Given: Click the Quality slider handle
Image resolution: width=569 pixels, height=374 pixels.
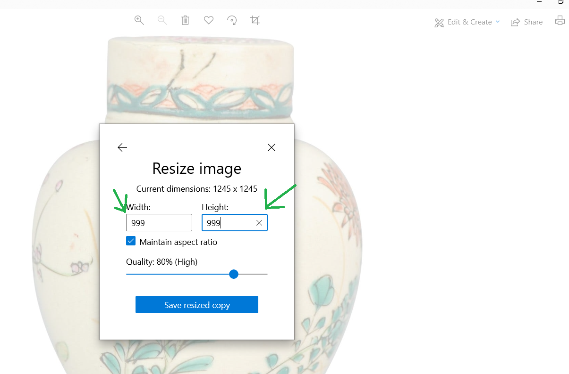Looking at the screenshot, I should 234,274.
